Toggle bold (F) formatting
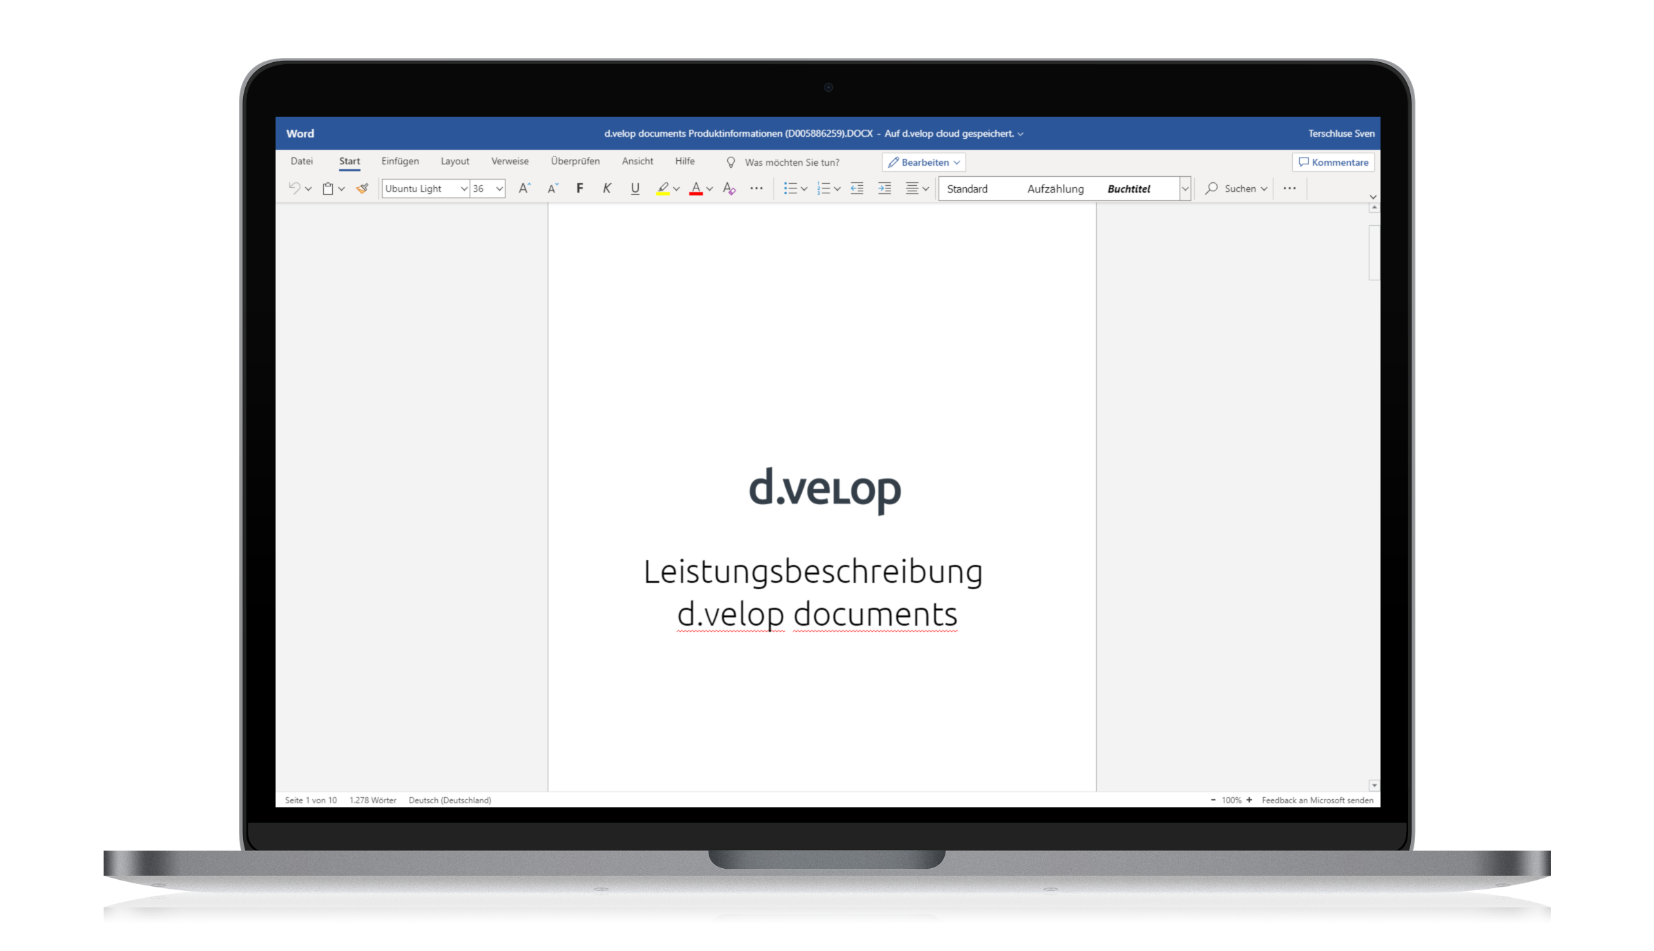The width and height of the screenshot is (1654, 951). coord(579,189)
